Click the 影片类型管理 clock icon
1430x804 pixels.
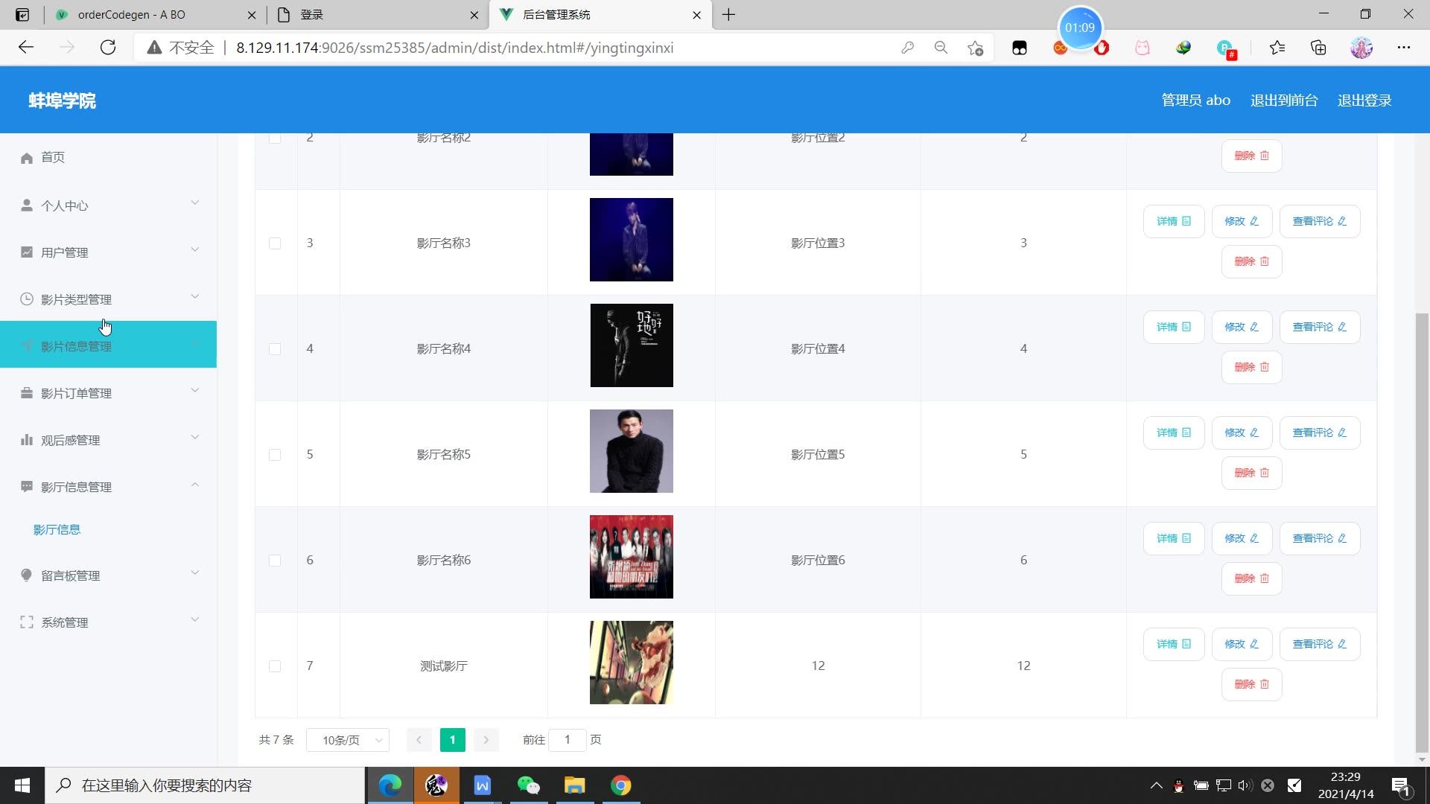27,299
